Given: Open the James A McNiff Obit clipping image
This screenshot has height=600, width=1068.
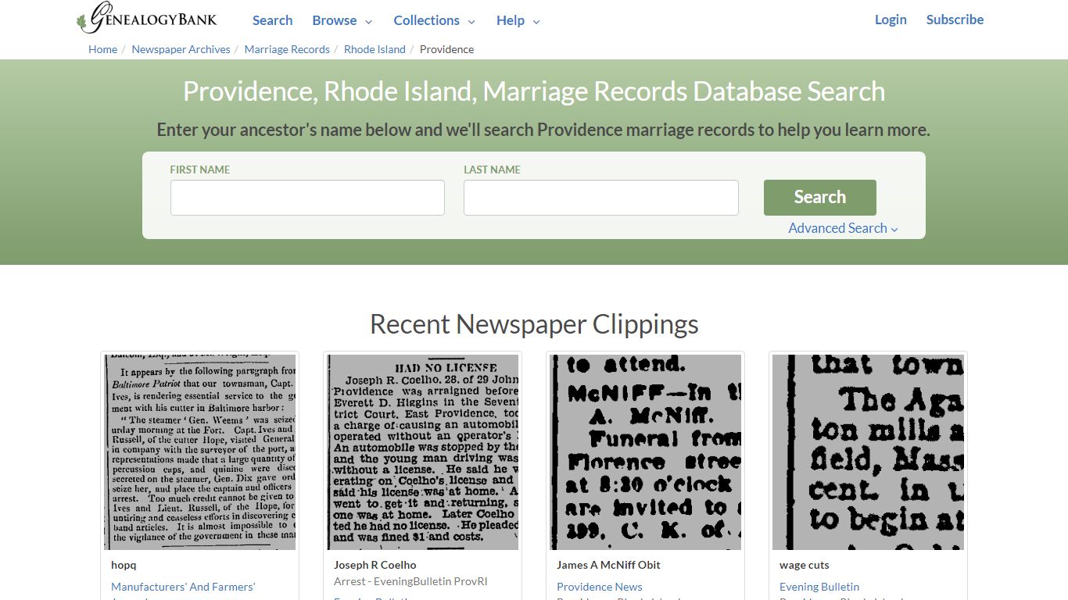Looking at the screenshot, I should pos(645,452).
